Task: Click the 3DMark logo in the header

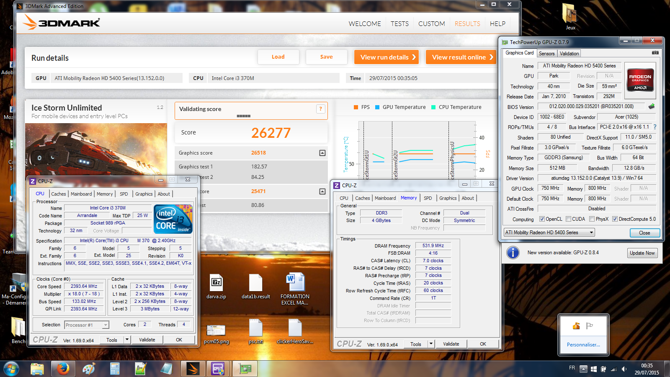Action: click(x=62, y=22)
